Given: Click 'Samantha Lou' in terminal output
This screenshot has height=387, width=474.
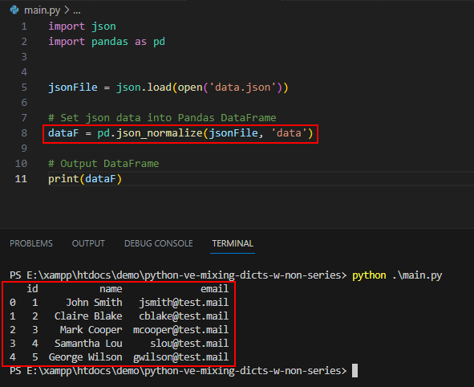Looking at the screenshot, I should pos(88,344).
